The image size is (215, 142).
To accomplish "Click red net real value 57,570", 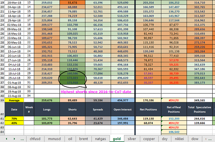I will (x=174, y=60).
